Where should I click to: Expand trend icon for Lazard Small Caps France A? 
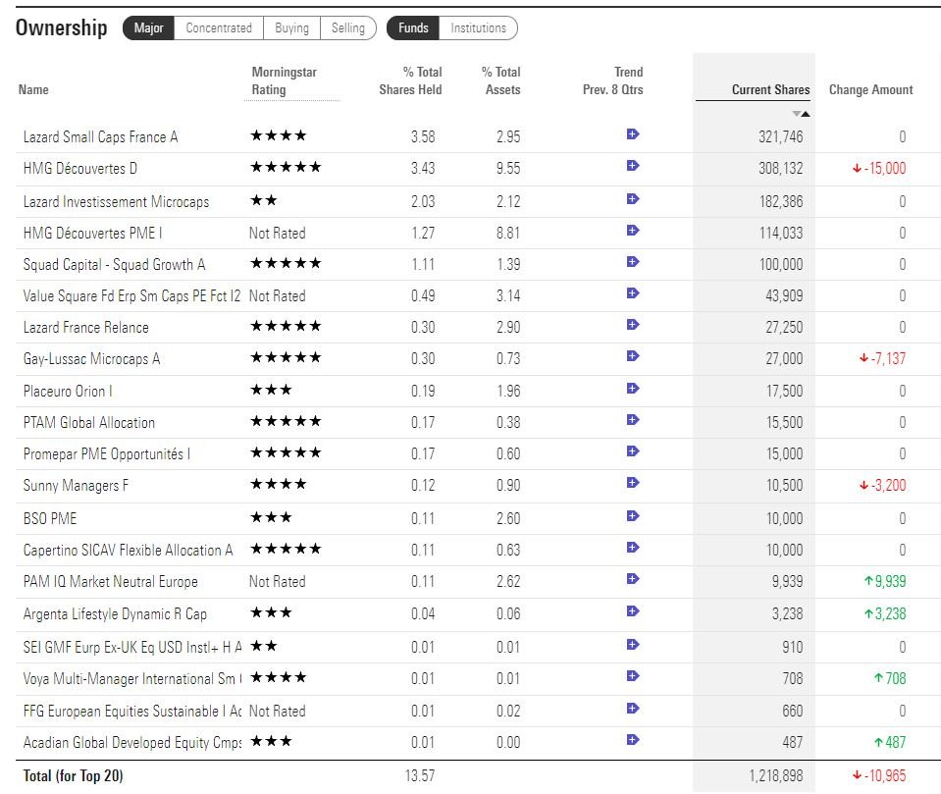[x=633, y=134]
